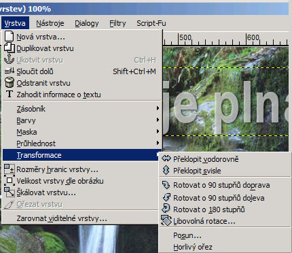
Task: Expand the Zásobník submenu arrow
Action: pos(158,108)
